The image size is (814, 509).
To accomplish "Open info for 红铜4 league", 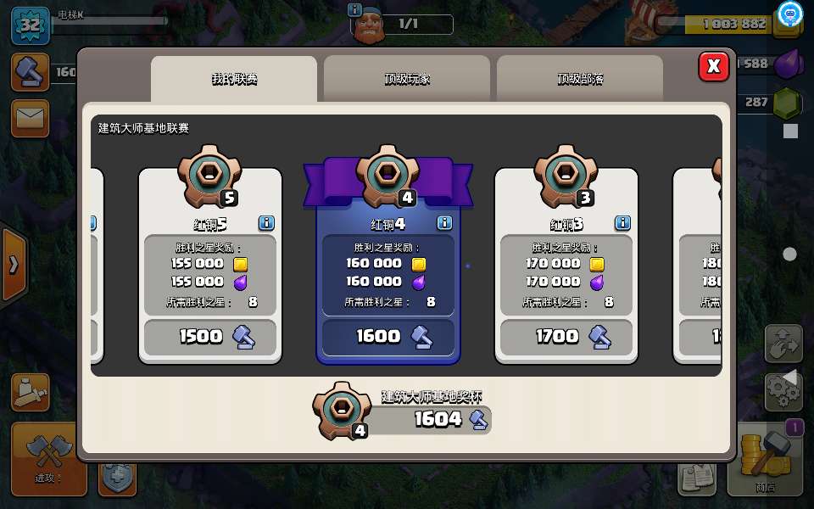I will point(444,223).
